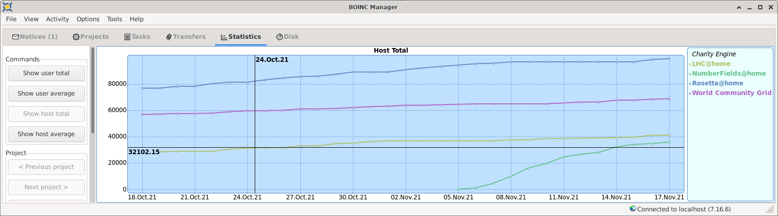Image resolution: width=778 pixels, height=216 pixels.
Task: Click the LHC@home legend color marker
Action: pos(690,65)
